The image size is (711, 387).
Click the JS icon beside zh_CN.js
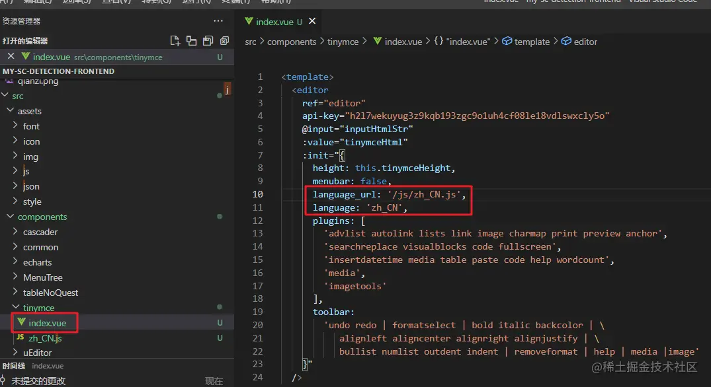(x=21, y=337)
